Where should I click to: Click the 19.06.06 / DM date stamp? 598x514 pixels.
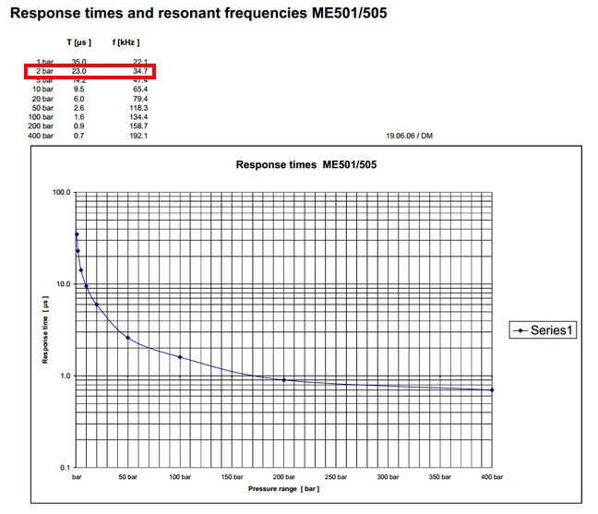tap(412, 136)
